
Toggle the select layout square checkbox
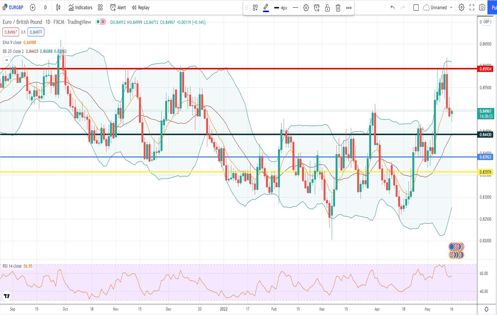click(x=416, y=7)
